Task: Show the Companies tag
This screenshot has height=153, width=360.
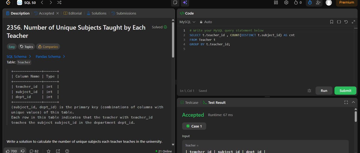Action: 48,47
